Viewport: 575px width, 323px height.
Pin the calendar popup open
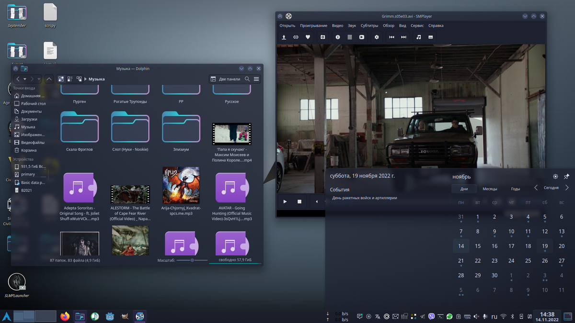pyautogui.click(x=566, y=177)
